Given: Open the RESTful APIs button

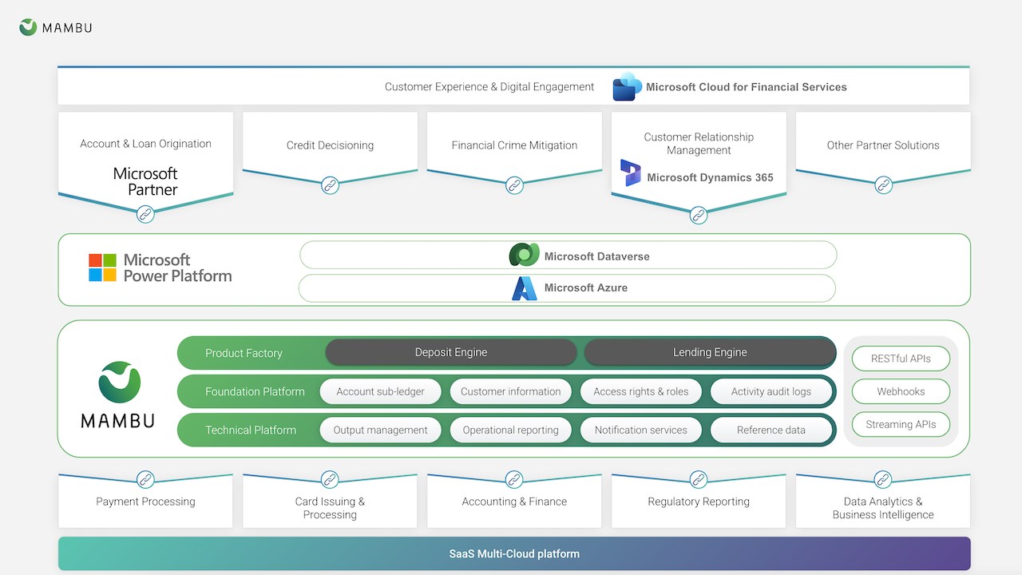Looking at the screenshot, I should (x=901, y=359).
